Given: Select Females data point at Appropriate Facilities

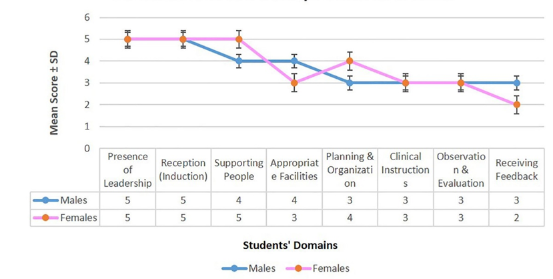Looking at the screenshot, I should (294, 83).
